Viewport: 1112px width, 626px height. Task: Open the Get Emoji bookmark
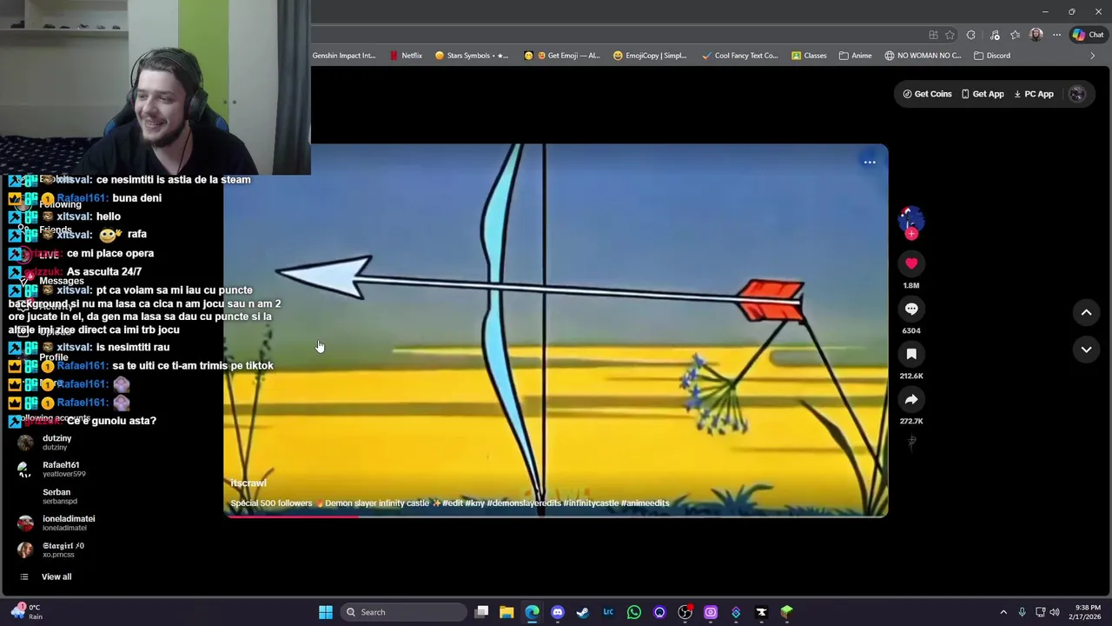[x=562, y=56]
